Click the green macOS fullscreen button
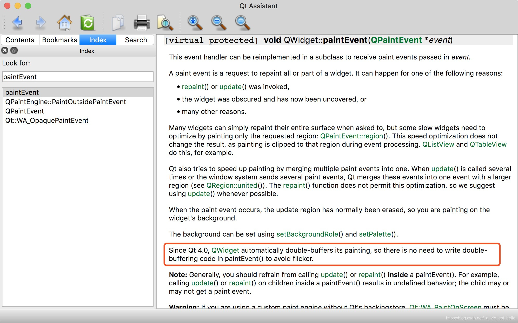Viewport: 518px width, 323px height. point(28,6)
